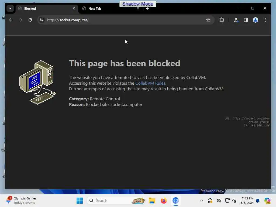The width and height of the screenshot is (276, 207).
Task: Open the Olympic Games widget
Action: [21, 201]
